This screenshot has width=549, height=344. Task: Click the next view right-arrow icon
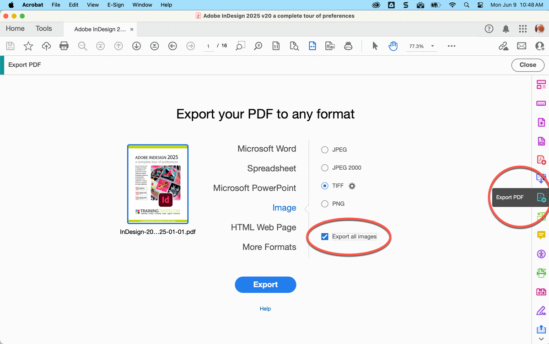pos(191,46)
